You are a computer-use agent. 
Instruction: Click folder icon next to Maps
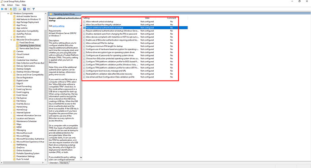(14, 124)
